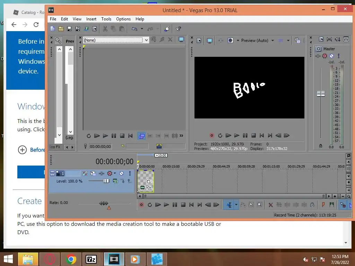
Task: Open the Tools menu
Action: (x=106, y=19)
